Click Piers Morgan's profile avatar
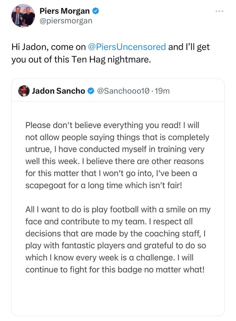 23,15
